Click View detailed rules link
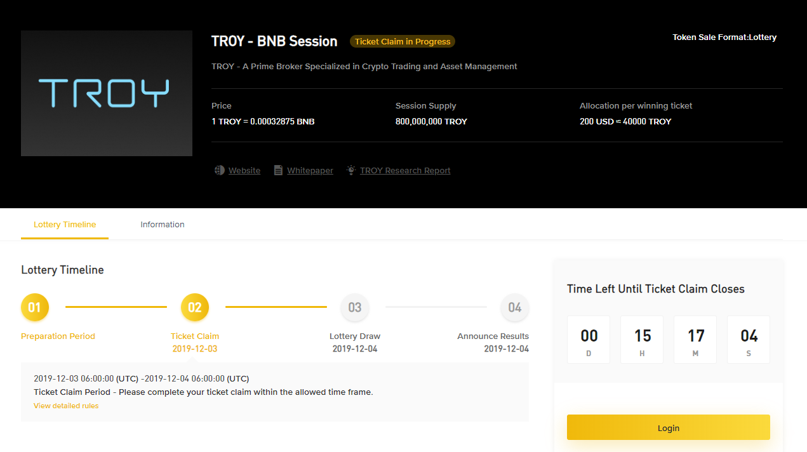Screen dimensions: 807x452 66,406
